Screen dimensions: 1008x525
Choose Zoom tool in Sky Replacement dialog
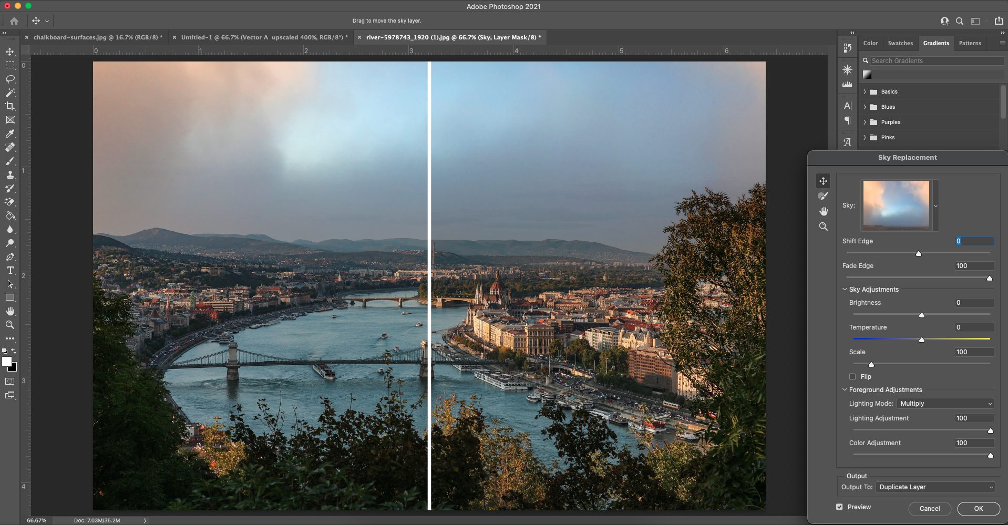(823, 227)
